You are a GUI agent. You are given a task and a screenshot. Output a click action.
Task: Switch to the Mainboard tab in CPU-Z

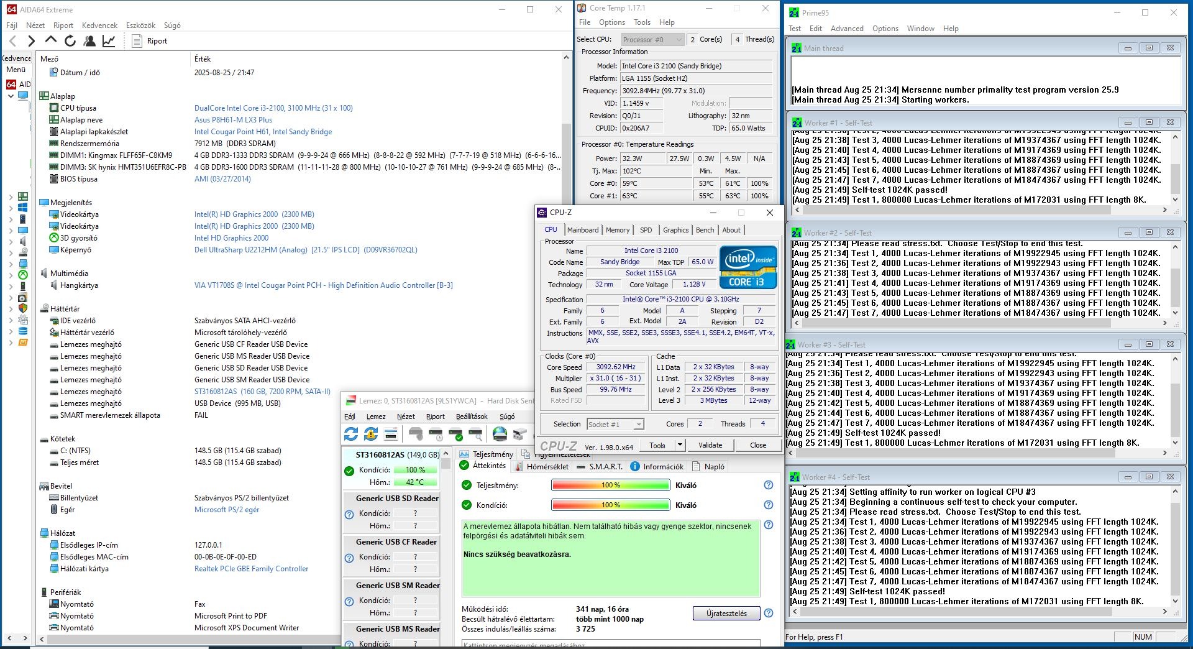point(582,230)
